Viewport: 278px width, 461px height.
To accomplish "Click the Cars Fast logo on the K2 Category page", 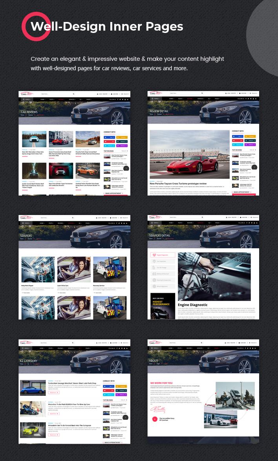I will coord(26,343).
